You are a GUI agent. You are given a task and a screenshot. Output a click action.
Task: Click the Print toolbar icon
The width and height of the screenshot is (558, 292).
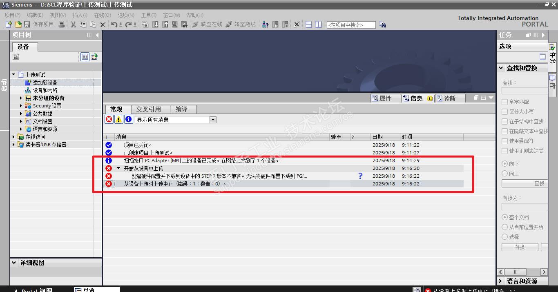62,25
